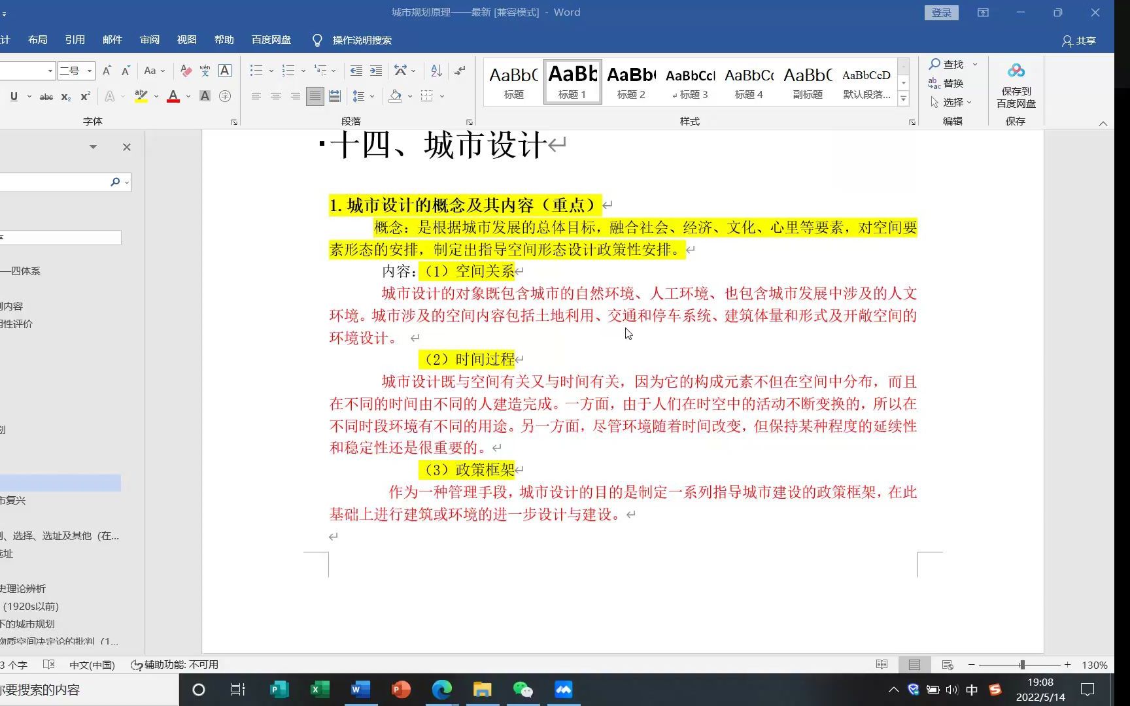Toggle subscript formatting
The height and width of the screenshot is (706, 1130).
point(66,97)
